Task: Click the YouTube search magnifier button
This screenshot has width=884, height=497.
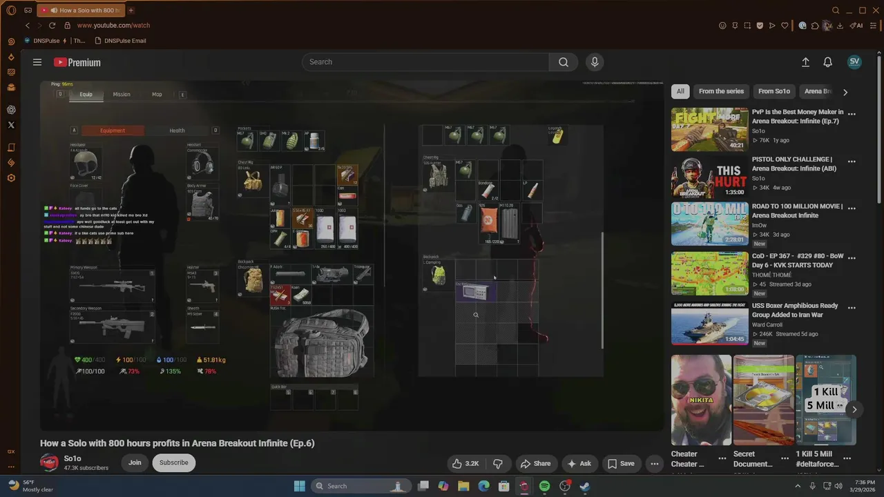Action: tap(564, 62)
